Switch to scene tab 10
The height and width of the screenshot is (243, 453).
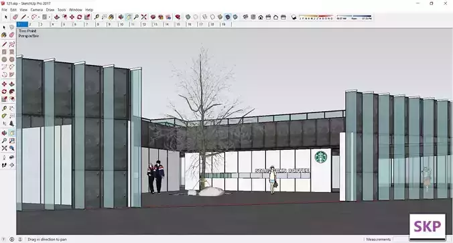(125, 25)
